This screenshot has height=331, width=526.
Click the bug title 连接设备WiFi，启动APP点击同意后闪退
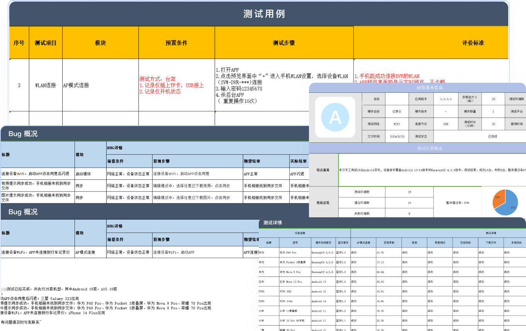pyautogui.click(x=37, y=174)
